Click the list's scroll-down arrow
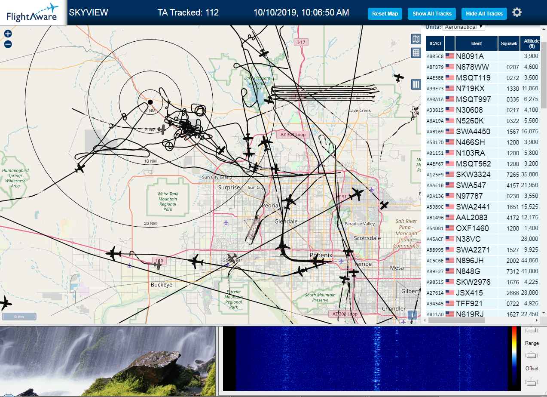Image resolution: width=547 pixels, height=397 pixels. (544, 313)
